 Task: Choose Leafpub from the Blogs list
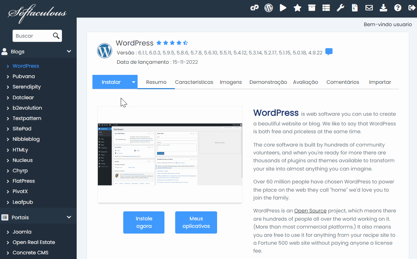coord(23,202)
